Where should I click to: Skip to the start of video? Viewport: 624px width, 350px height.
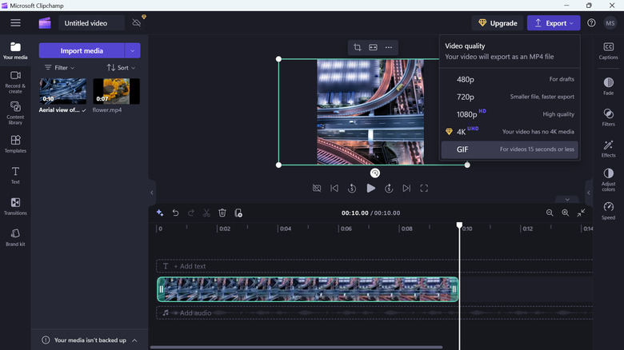(334, 188)
